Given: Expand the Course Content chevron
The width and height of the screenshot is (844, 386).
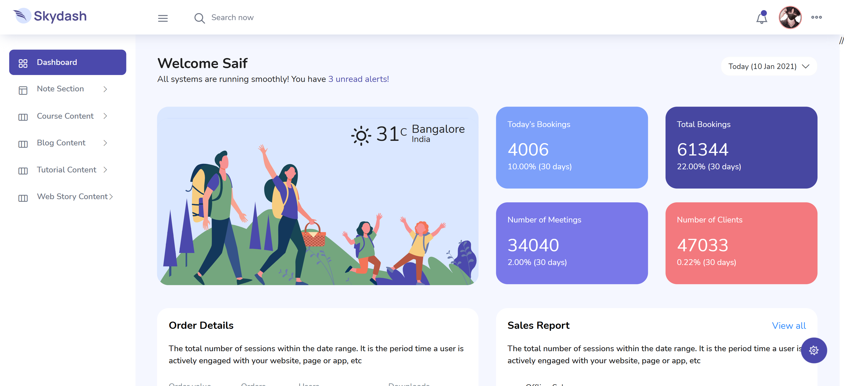Looking at the screenshot, I should [x=105, y=116].
